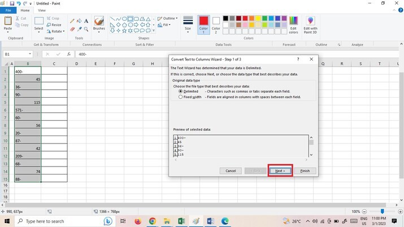Viewport: 404px width, 227px height.
Task: Choose the Diamond shape
Action: [118, 25]
